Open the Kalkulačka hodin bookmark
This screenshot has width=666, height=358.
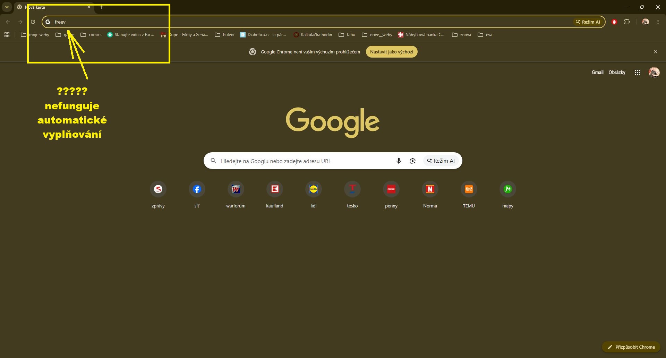(313, 35)
